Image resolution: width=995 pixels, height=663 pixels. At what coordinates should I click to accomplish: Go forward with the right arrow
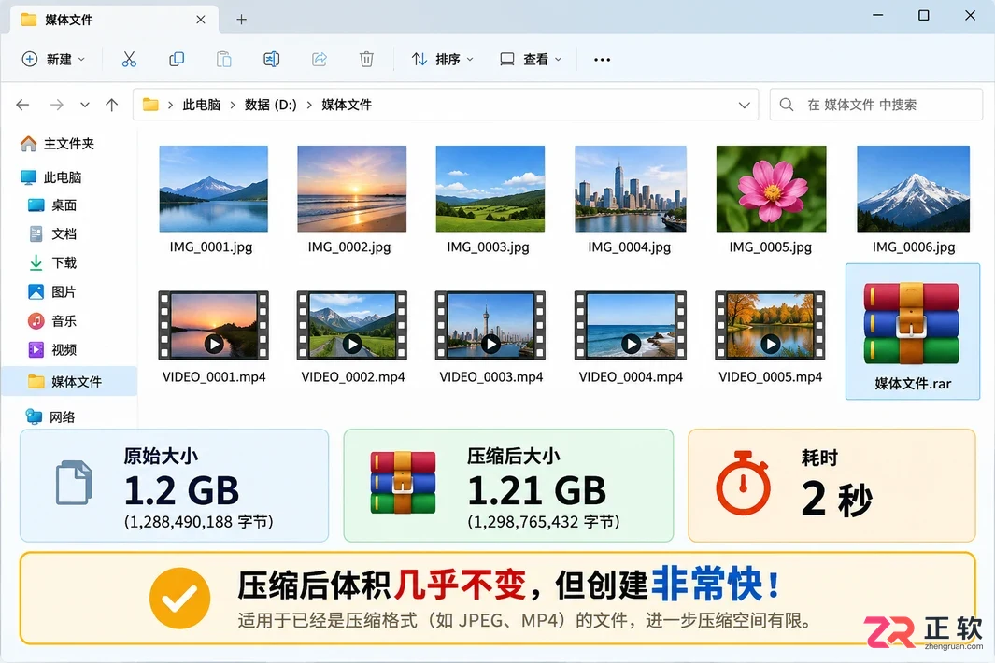point(56,105)
